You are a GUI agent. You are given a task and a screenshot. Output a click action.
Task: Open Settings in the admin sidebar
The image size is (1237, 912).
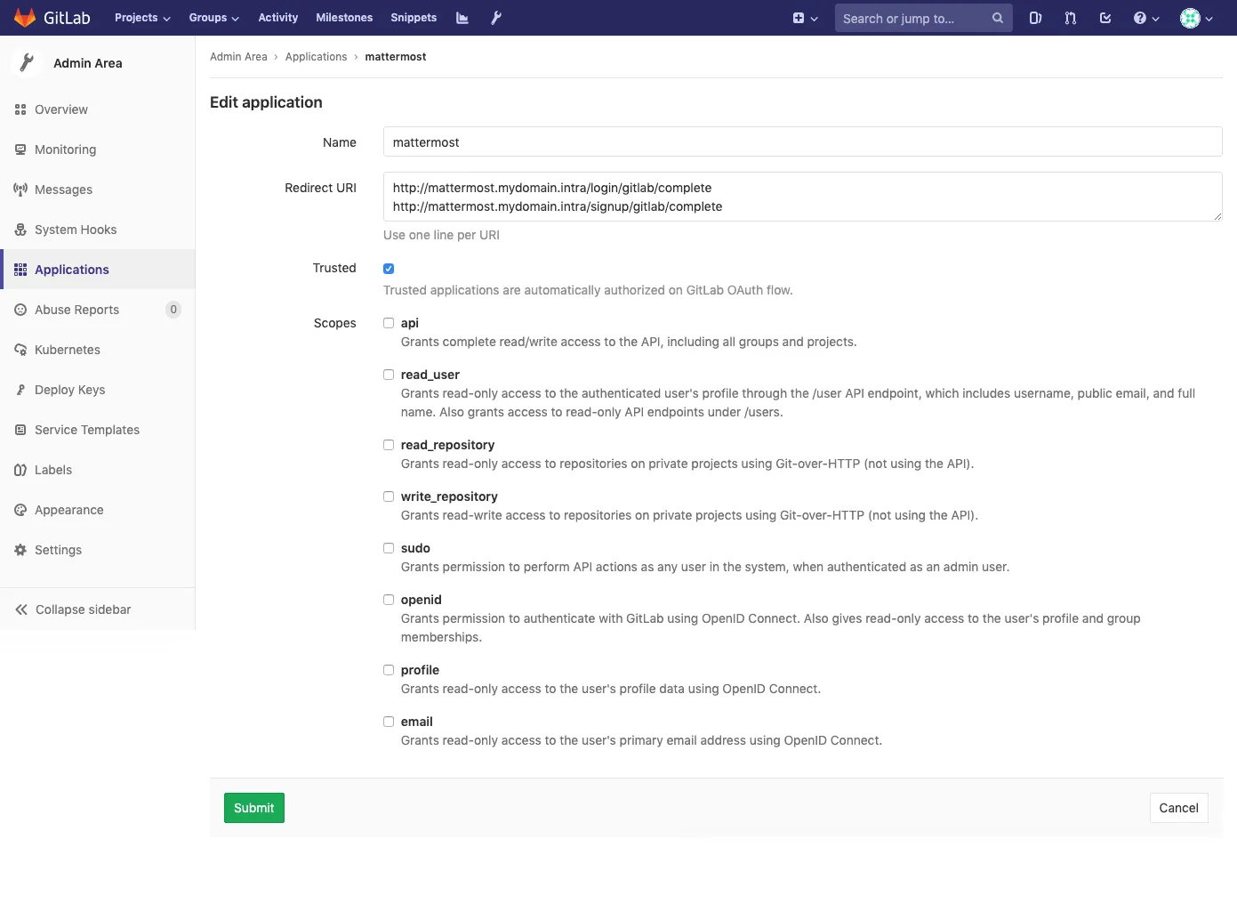58,550
